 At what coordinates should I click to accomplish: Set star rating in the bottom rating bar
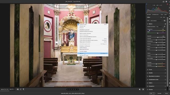point(73,89)
